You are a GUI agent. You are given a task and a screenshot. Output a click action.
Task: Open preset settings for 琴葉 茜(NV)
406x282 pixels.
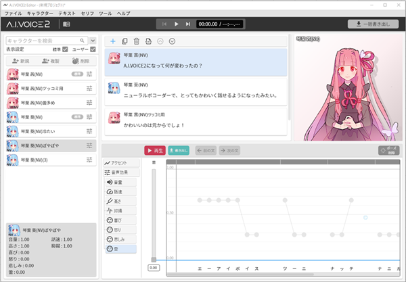point(89,74)
